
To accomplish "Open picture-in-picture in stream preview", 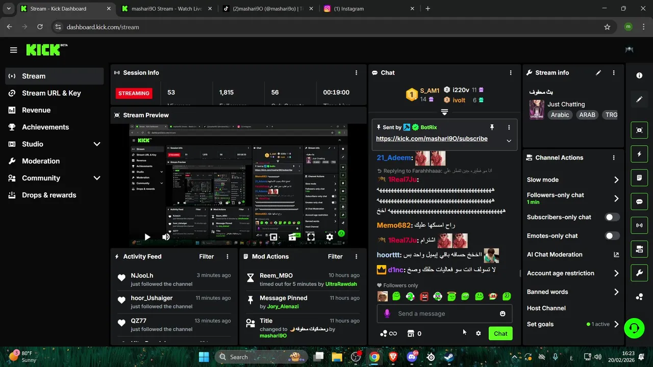I will (x=273, y=237).
